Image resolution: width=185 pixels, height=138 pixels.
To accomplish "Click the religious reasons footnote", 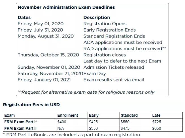I will tap(86, 92).
